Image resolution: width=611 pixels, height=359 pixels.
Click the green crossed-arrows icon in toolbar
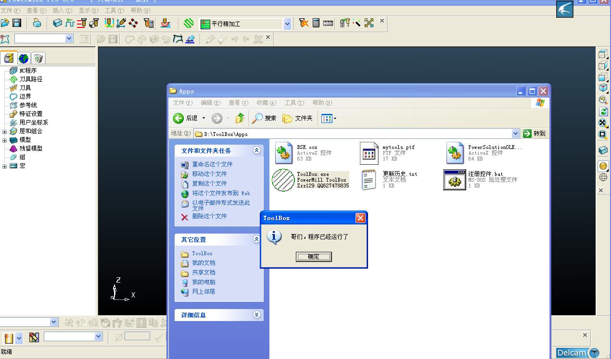coord(369,23)
